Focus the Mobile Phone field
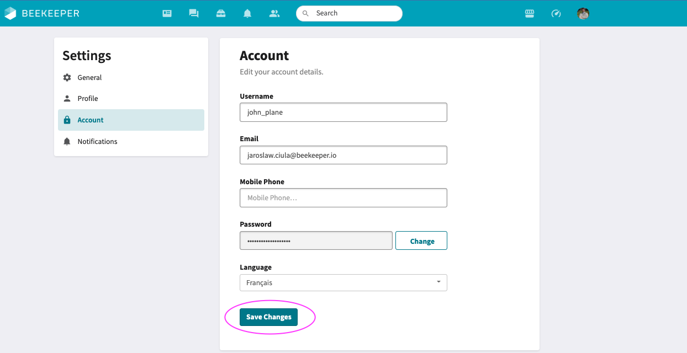 [x=343, y=198]
